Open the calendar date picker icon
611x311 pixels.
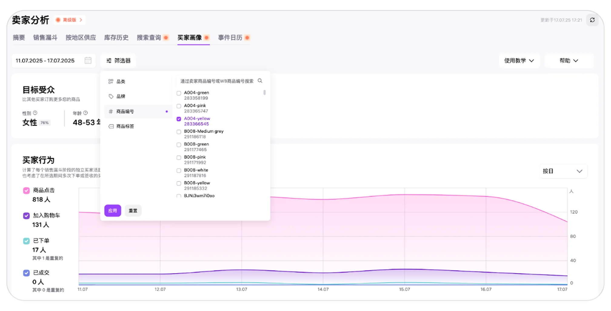[x=88, y=60]
